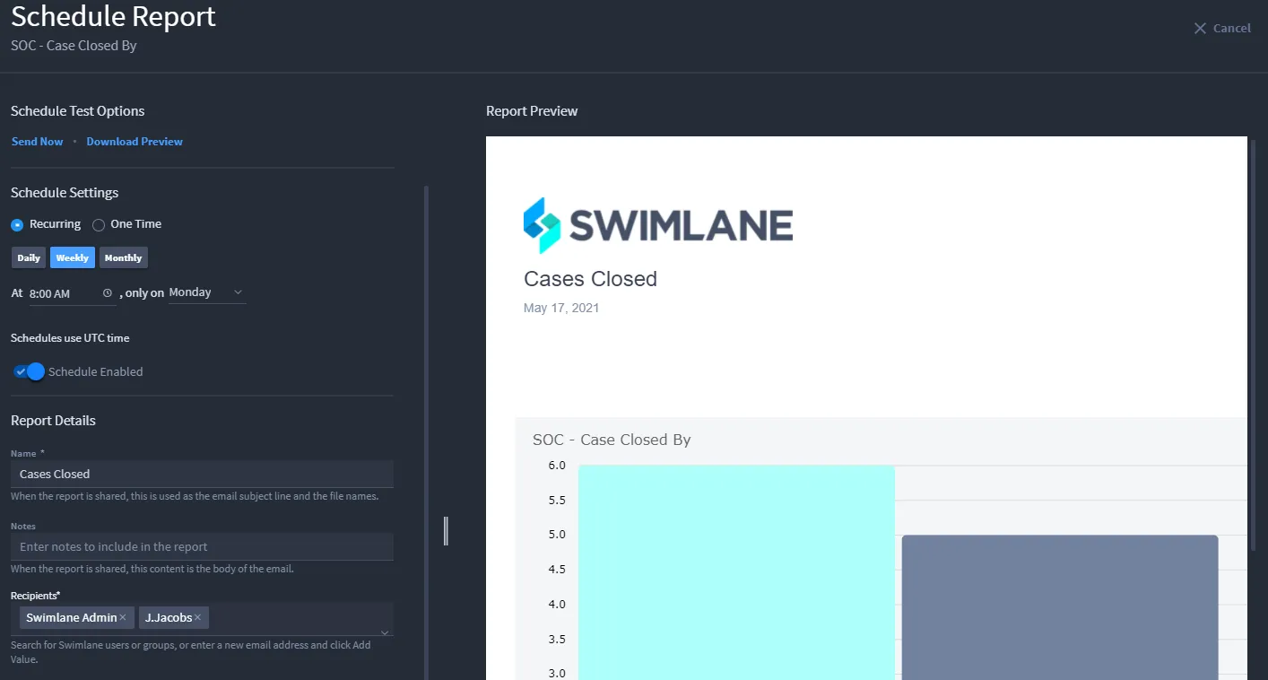1268x680 pixels.
Task: Click the Send Now link
Action: click(38, 142)
